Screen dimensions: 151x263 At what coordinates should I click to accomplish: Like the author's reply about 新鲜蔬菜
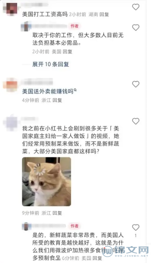[x=136, y=227]
